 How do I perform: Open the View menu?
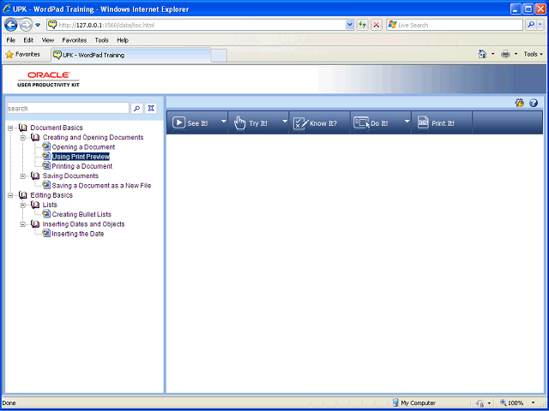click(48, 40)
